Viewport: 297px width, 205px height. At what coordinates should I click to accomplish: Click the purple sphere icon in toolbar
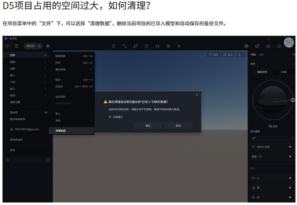(x=48, y=46)
